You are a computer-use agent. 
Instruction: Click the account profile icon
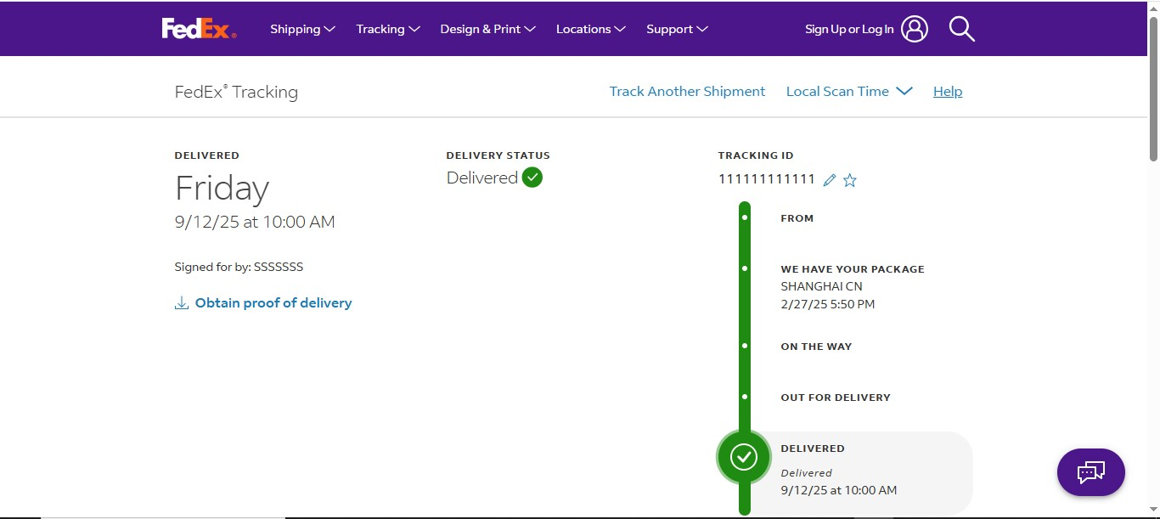click(914, 28)
